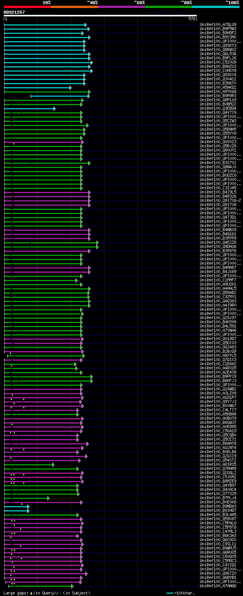This screenshot has width=243, height=596.
Task: Click hit label UniRef100_Q4DAU6
Action: tap(218, 246)
